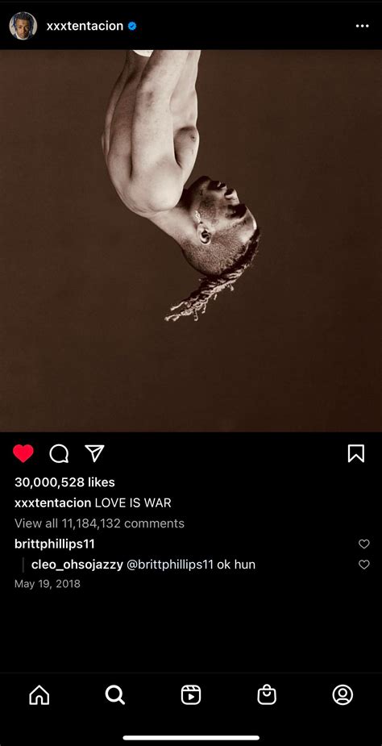Open the Search tab
The image size is (382, 746).
(114, 694)
